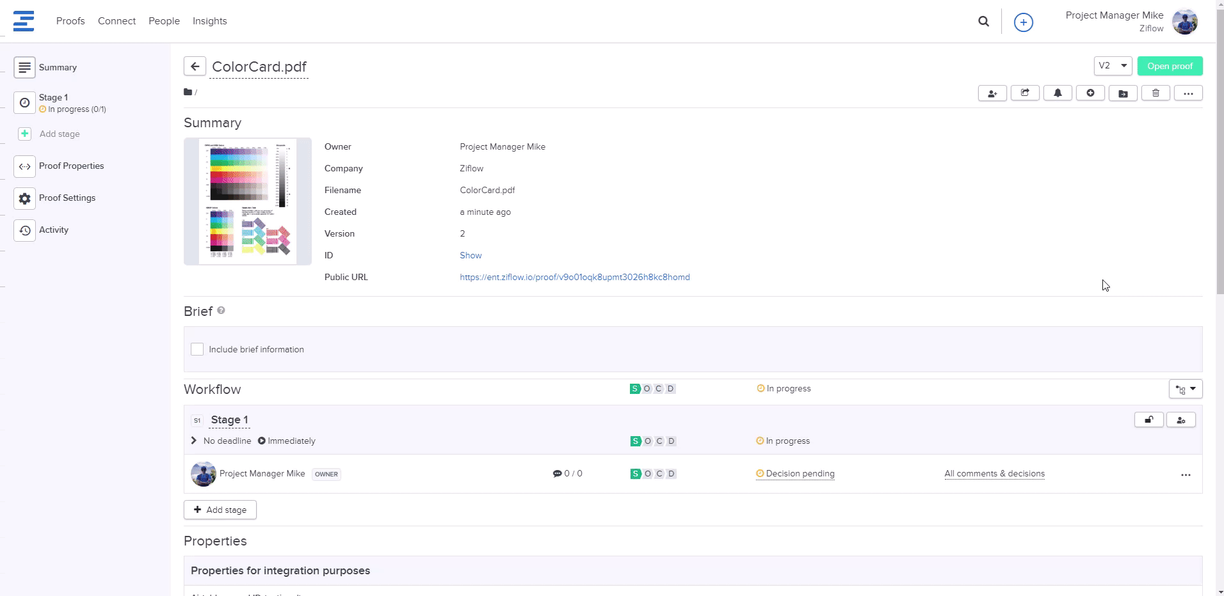Go to Proof Settings in sidebar
Viewport: 1224px width, 596px height.
tap(67, 198)
